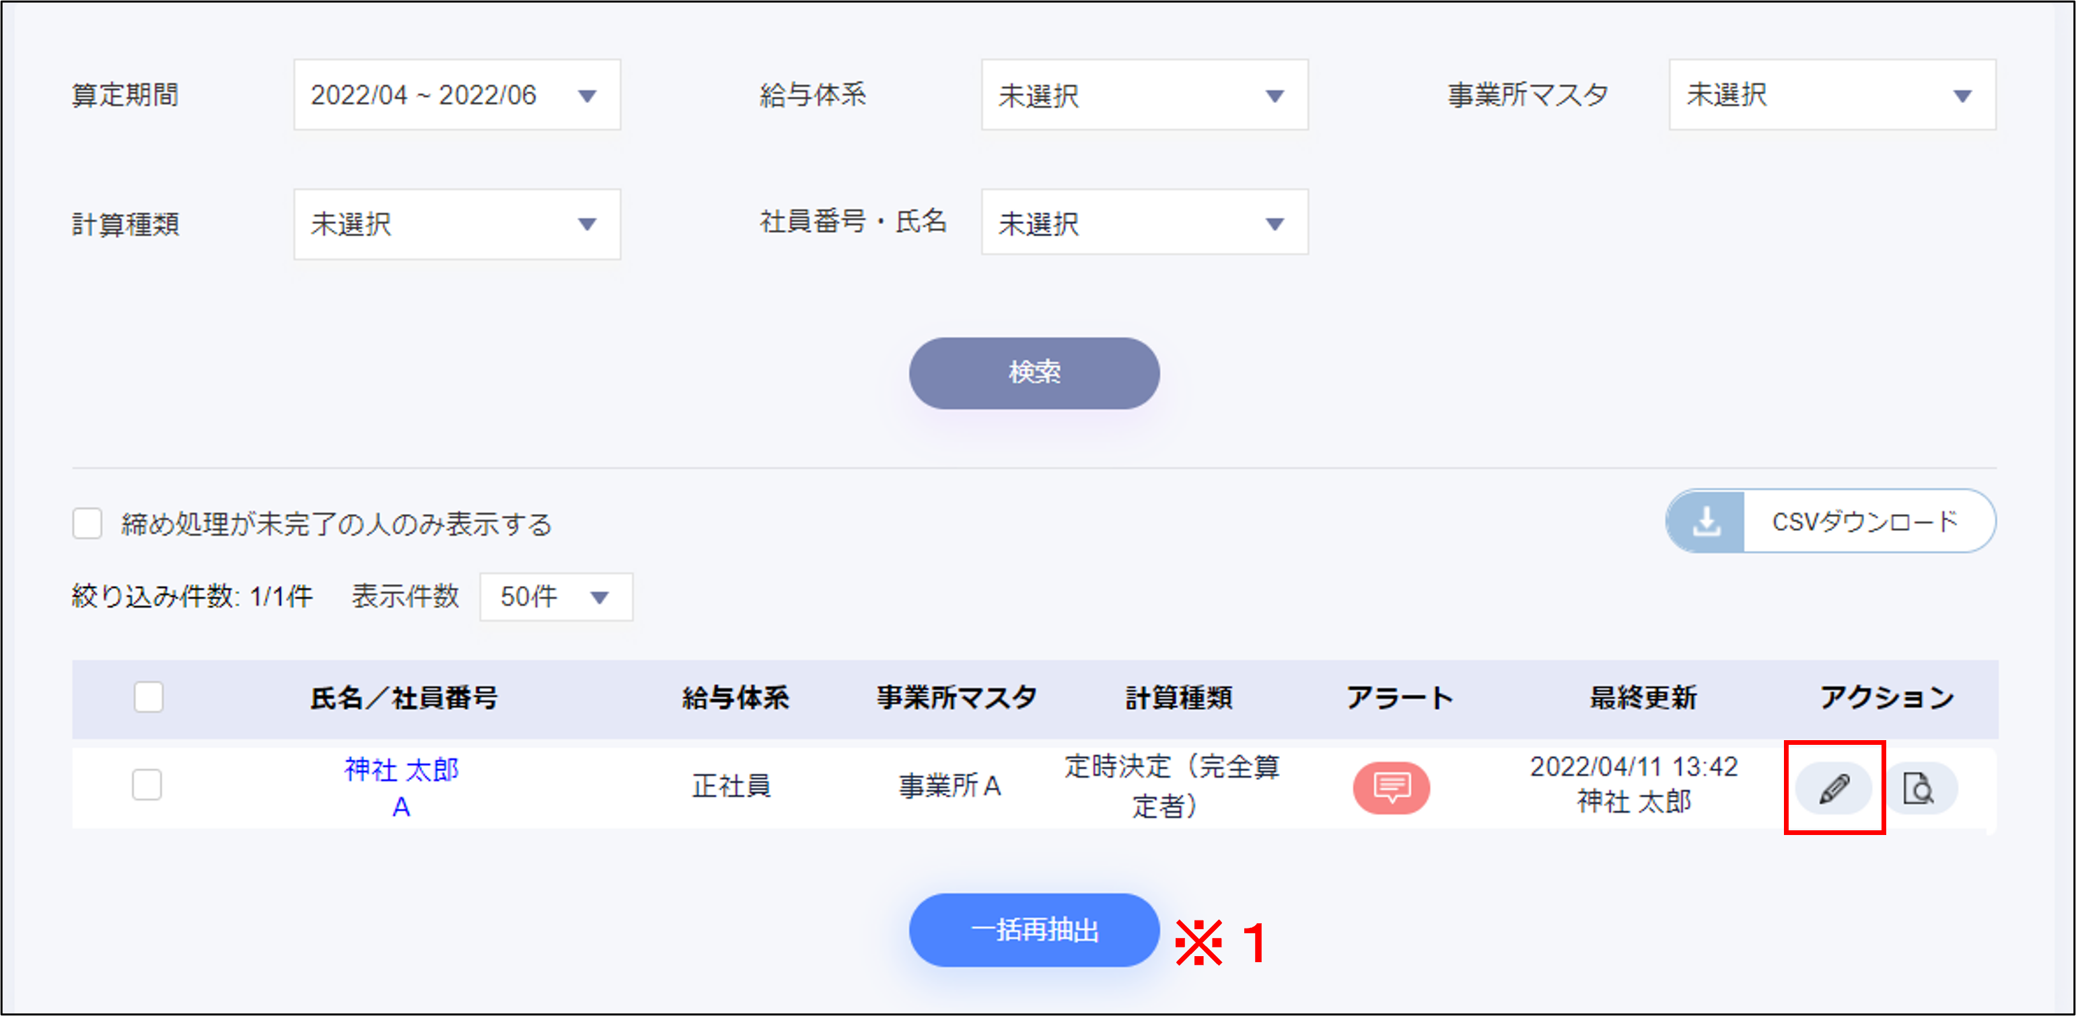
Task: Expand the 給与体系 dropdown
Action: [x=1143, y=95]
